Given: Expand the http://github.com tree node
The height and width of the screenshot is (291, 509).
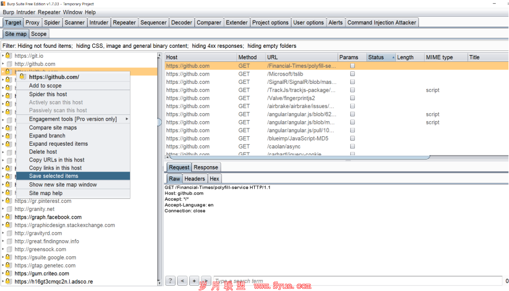Looking at the screenshot, I should (3, 64).
